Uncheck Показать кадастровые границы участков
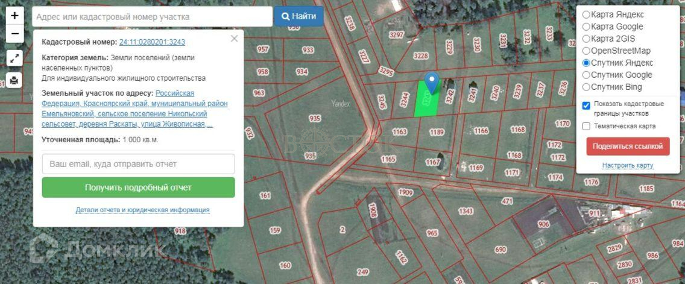This screenshot has height=284, width=685. click(586, 106)
